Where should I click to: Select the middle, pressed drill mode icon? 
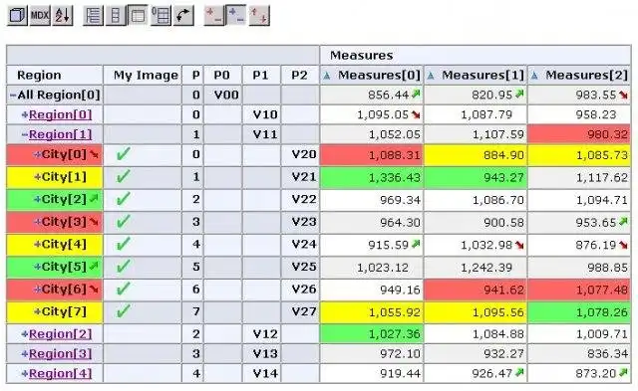[x=236, y=16]
